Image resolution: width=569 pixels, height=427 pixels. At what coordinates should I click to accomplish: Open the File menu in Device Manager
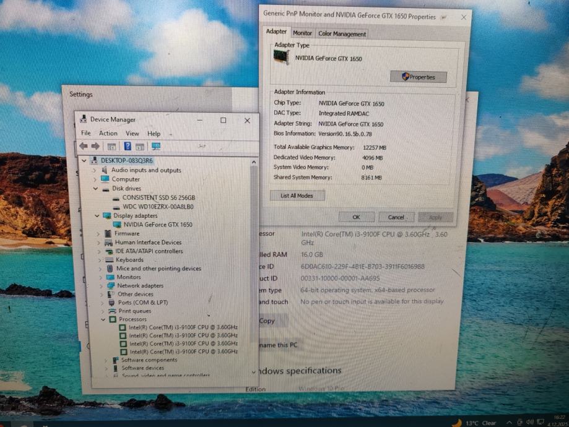point(86,133)
